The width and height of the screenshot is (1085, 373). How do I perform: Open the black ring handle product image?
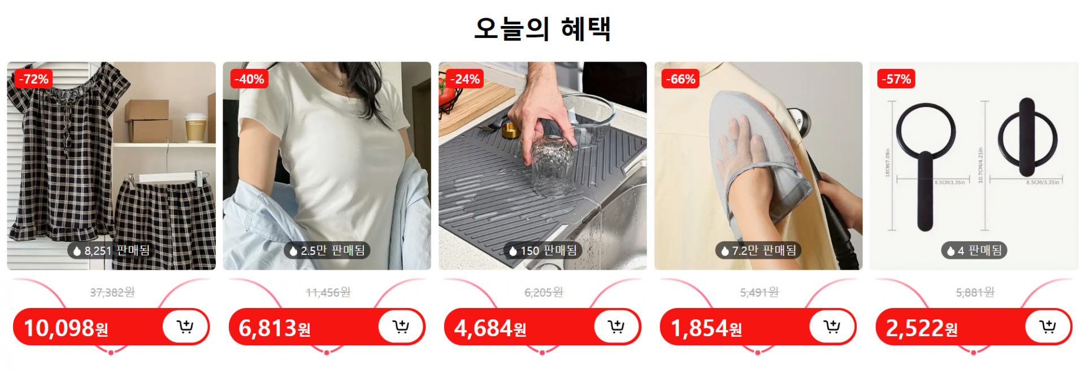click(x=974, y=166)
